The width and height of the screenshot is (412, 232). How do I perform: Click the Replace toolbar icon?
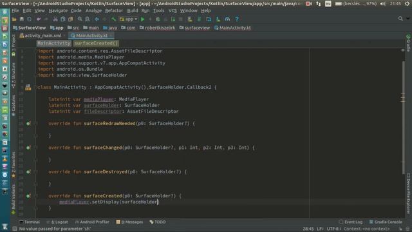pos(88,19)
